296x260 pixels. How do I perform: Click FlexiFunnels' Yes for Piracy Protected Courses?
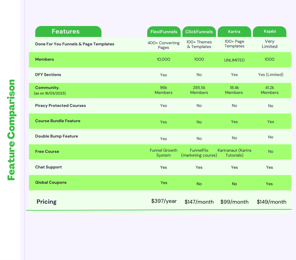point(164,105)
